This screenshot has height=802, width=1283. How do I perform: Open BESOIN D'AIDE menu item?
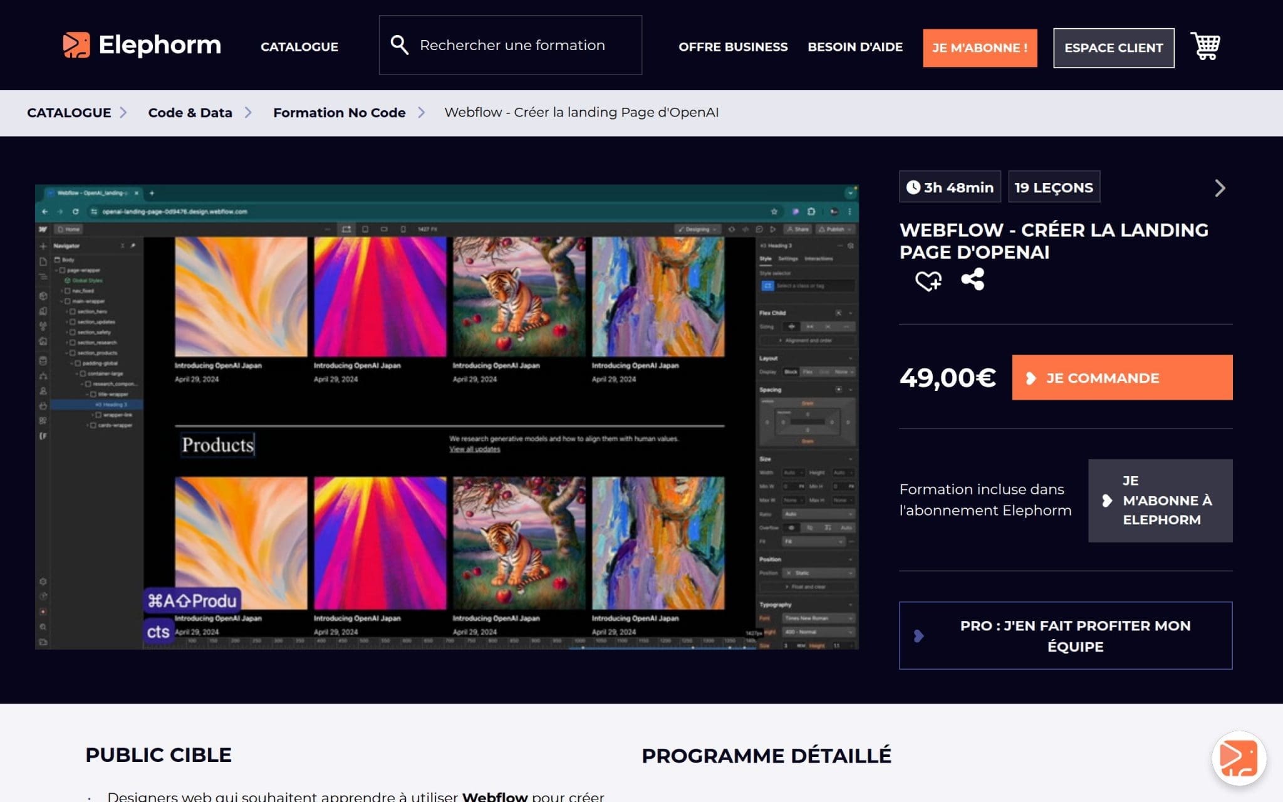[855, 47]
